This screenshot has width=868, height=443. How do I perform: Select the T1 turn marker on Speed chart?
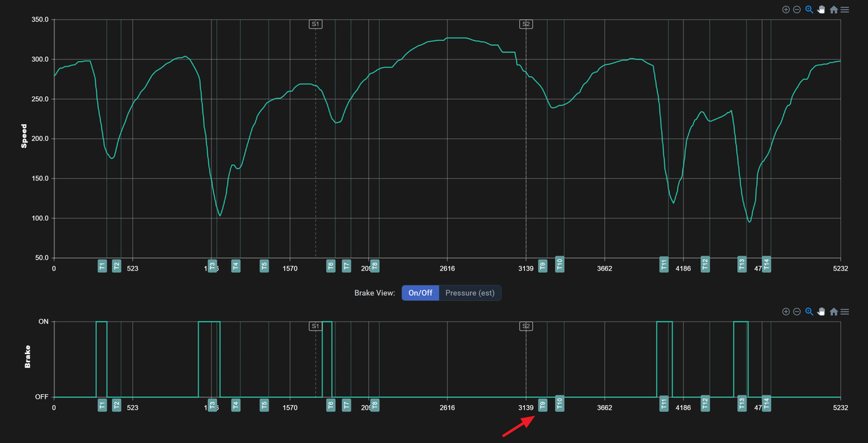tap(102, 265)
